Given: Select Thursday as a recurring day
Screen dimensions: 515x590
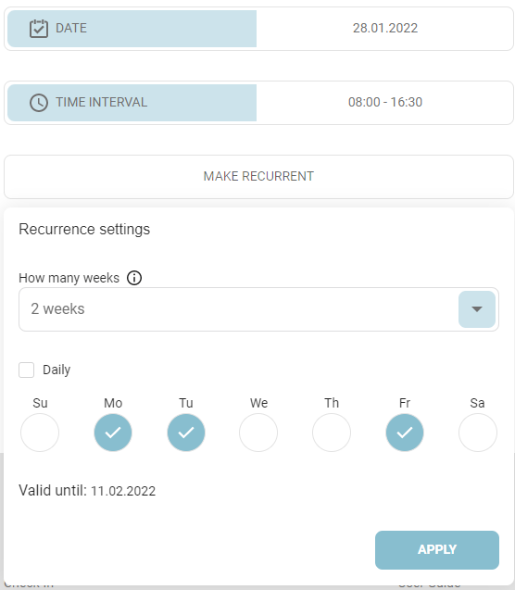Looking at the screenshot, I should tap(332, 433).
